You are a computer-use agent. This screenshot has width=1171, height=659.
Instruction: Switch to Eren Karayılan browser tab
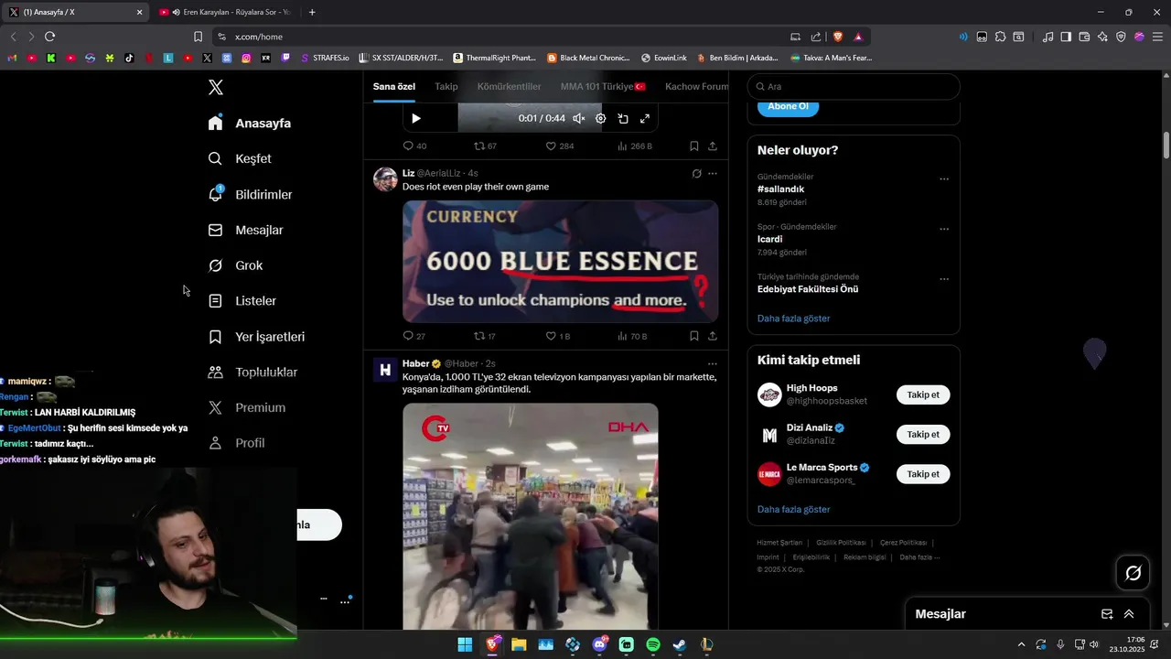point(224,12)
